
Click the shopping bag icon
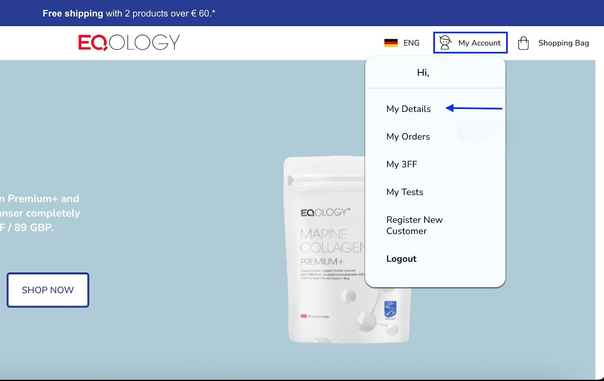(x=523, y=43)
